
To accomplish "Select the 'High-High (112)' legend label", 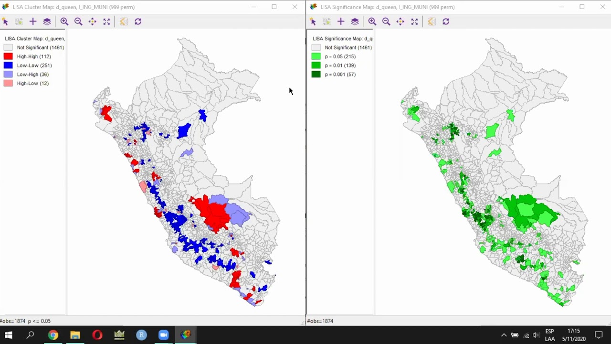I will coord(34,56).
